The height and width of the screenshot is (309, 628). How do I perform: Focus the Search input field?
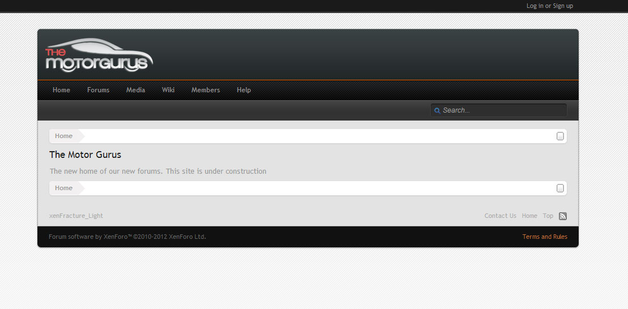[x=499, y=110]
